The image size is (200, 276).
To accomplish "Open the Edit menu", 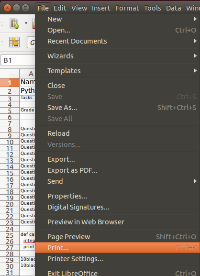I will pos(60,8).
